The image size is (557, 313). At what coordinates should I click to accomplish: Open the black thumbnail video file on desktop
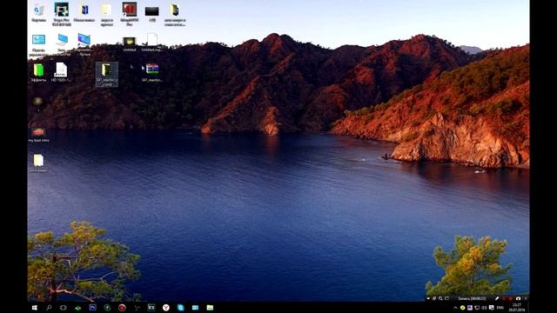click(x=152, y=14)
